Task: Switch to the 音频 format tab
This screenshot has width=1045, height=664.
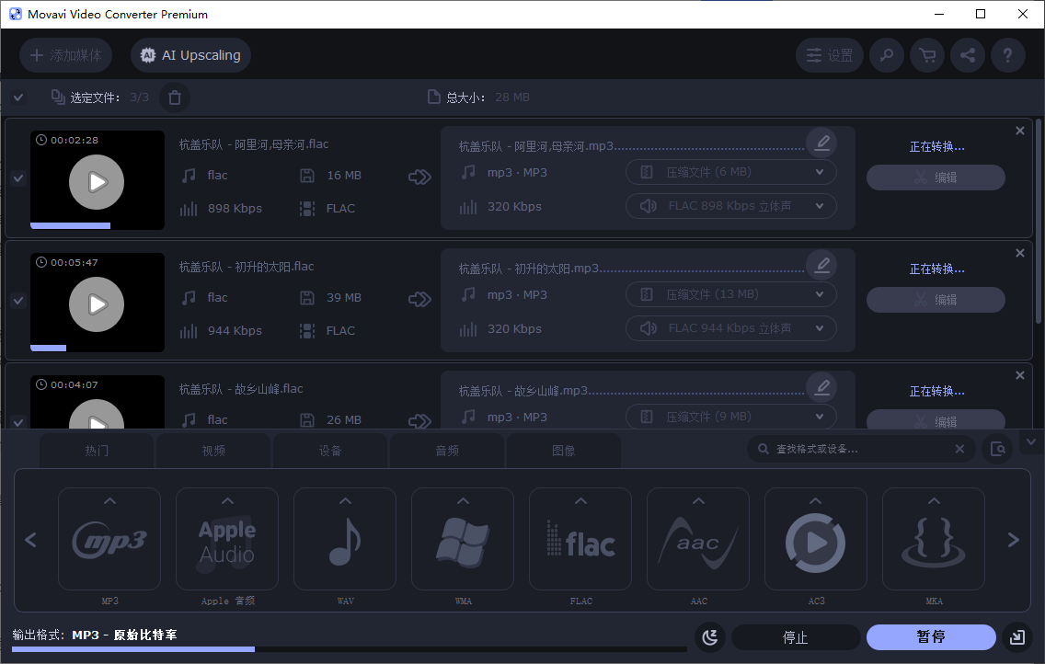Action: (x=446, y=450)
